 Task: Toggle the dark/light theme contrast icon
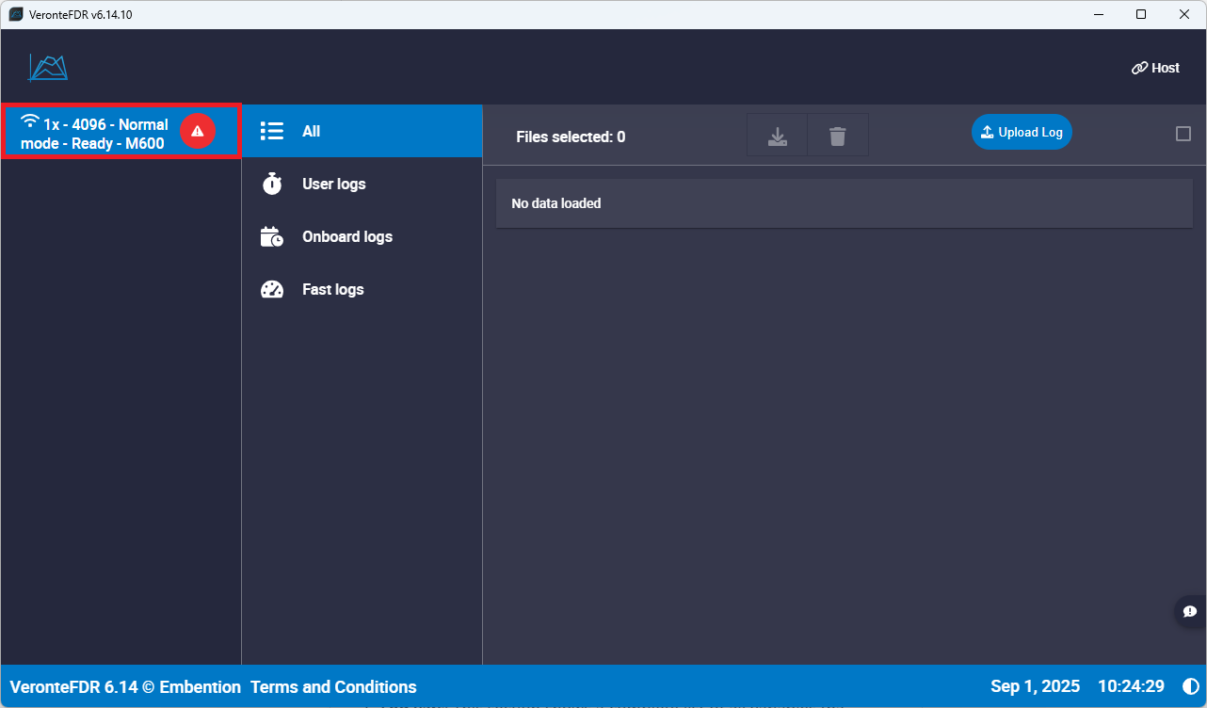(1191, 686)
